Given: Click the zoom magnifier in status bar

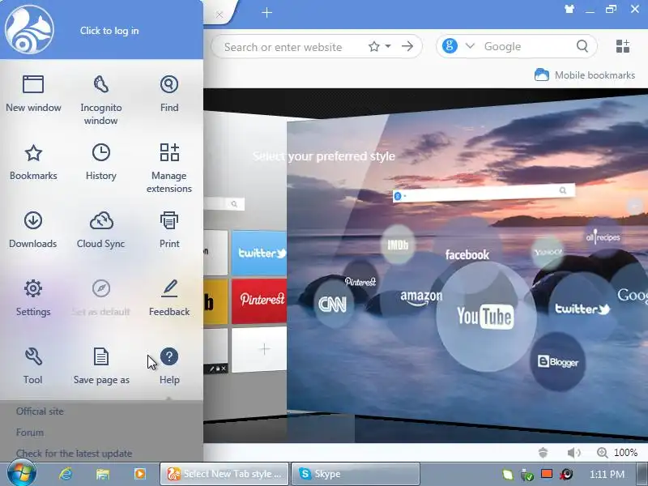Looking at the screenshot, I should [602, 453].
